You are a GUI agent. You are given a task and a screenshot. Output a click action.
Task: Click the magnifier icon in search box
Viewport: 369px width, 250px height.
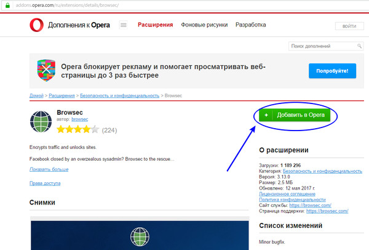pos(359,46)
